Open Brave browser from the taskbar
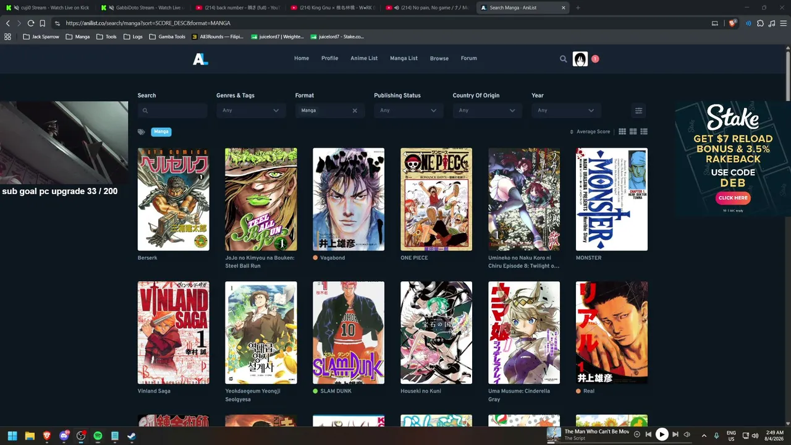This screenshot has height=445, width=791. (46, 436)
